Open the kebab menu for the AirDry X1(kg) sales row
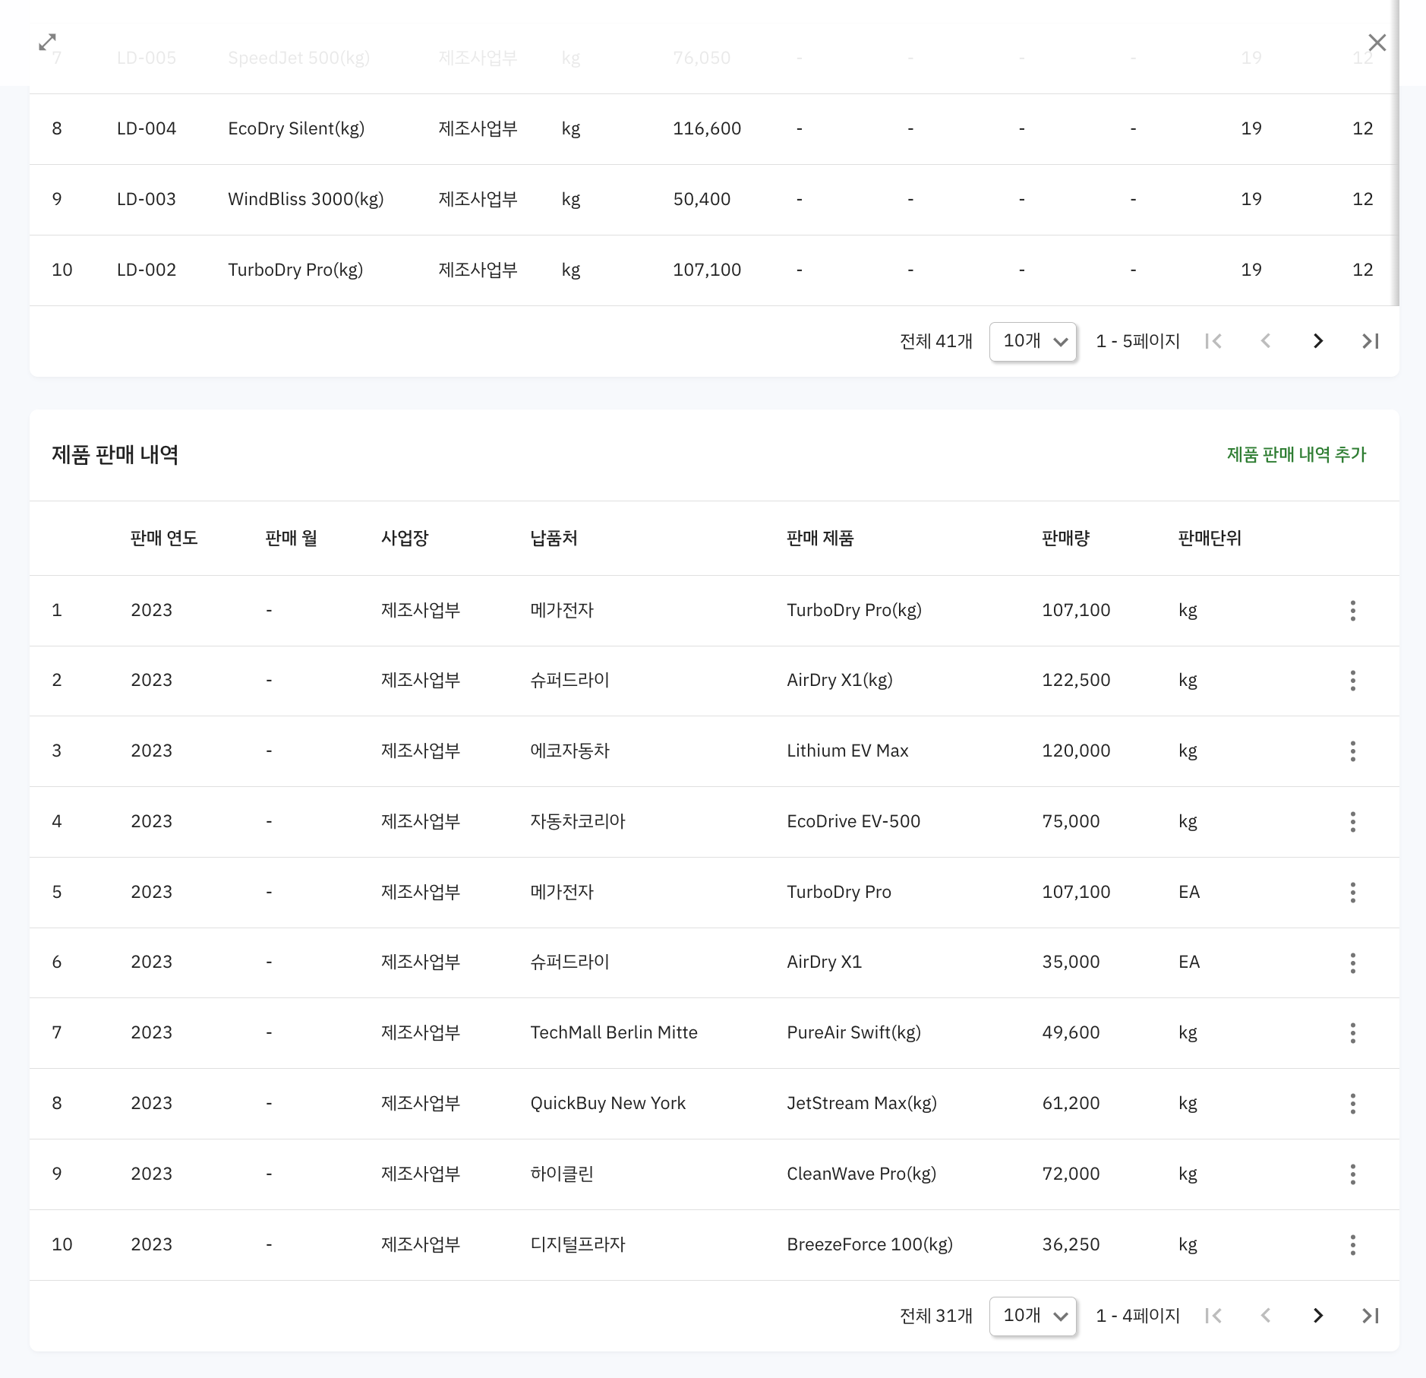 [1352, 681]
